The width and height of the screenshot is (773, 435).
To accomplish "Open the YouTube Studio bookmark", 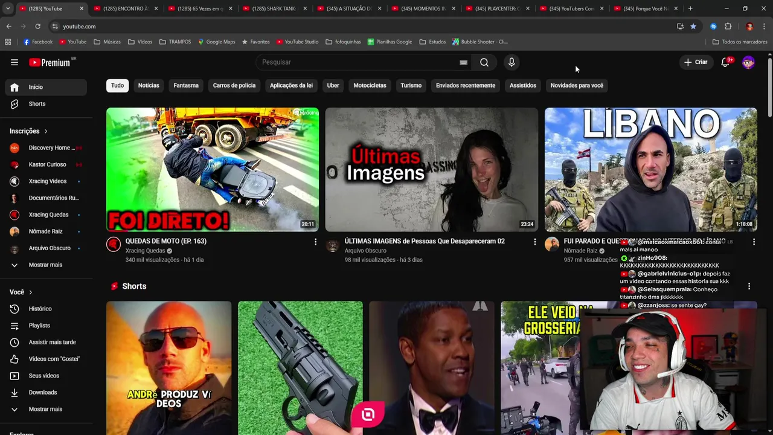I will [297, 42].
